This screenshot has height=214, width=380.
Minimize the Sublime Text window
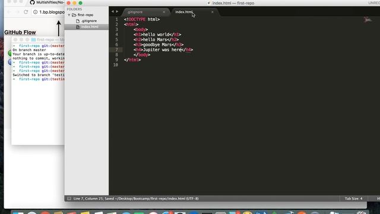click(x=74, y=3)
